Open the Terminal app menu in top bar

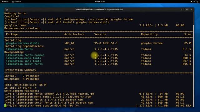17,2
